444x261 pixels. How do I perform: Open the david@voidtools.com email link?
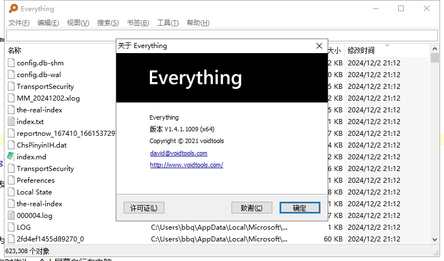pos(179,153)
